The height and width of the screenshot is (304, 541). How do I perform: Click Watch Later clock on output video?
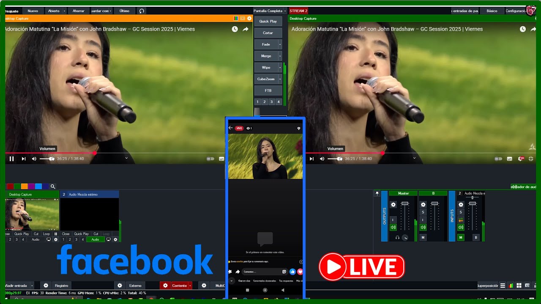[523, 29]
